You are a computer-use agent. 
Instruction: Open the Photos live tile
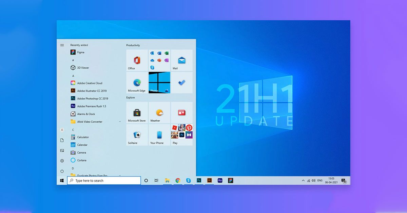click(x=159, y=82)
